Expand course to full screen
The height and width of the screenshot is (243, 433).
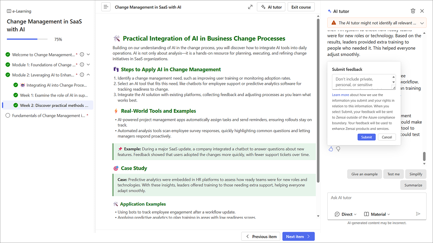tap(250, 7)
